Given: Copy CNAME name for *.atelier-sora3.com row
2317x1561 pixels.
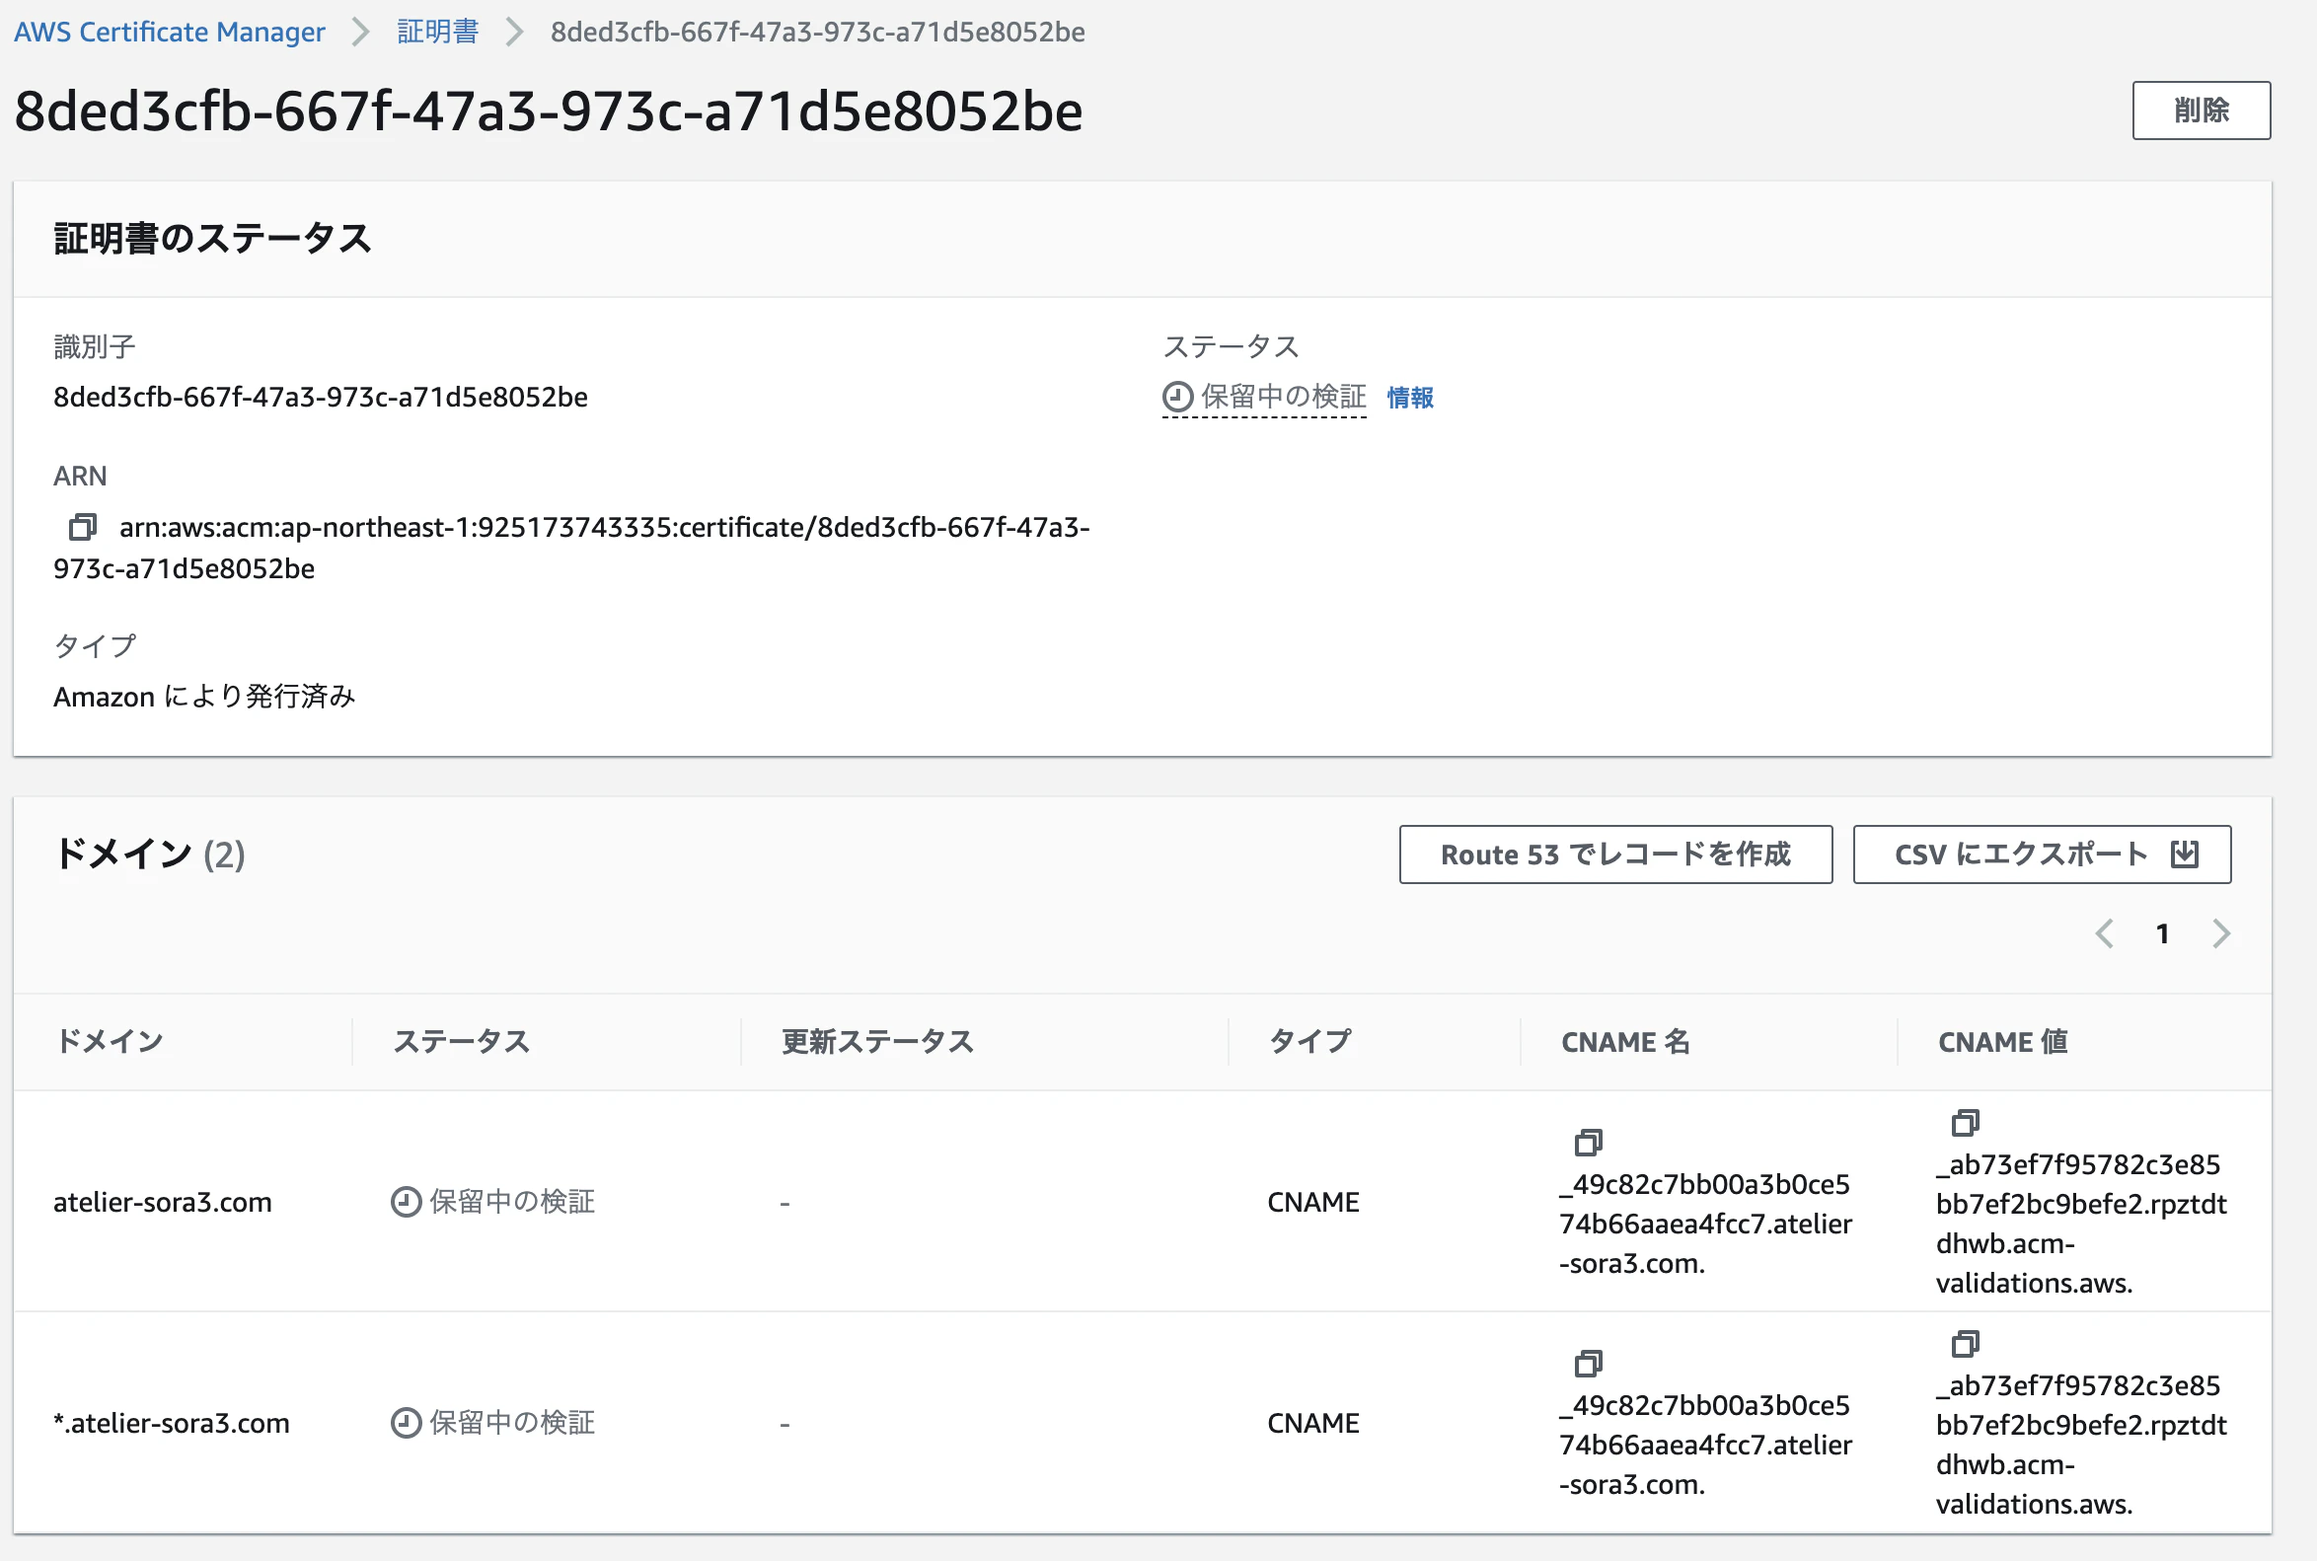Looking at the screenshot, I should pyautogui.click(x=1588, y=1363).
